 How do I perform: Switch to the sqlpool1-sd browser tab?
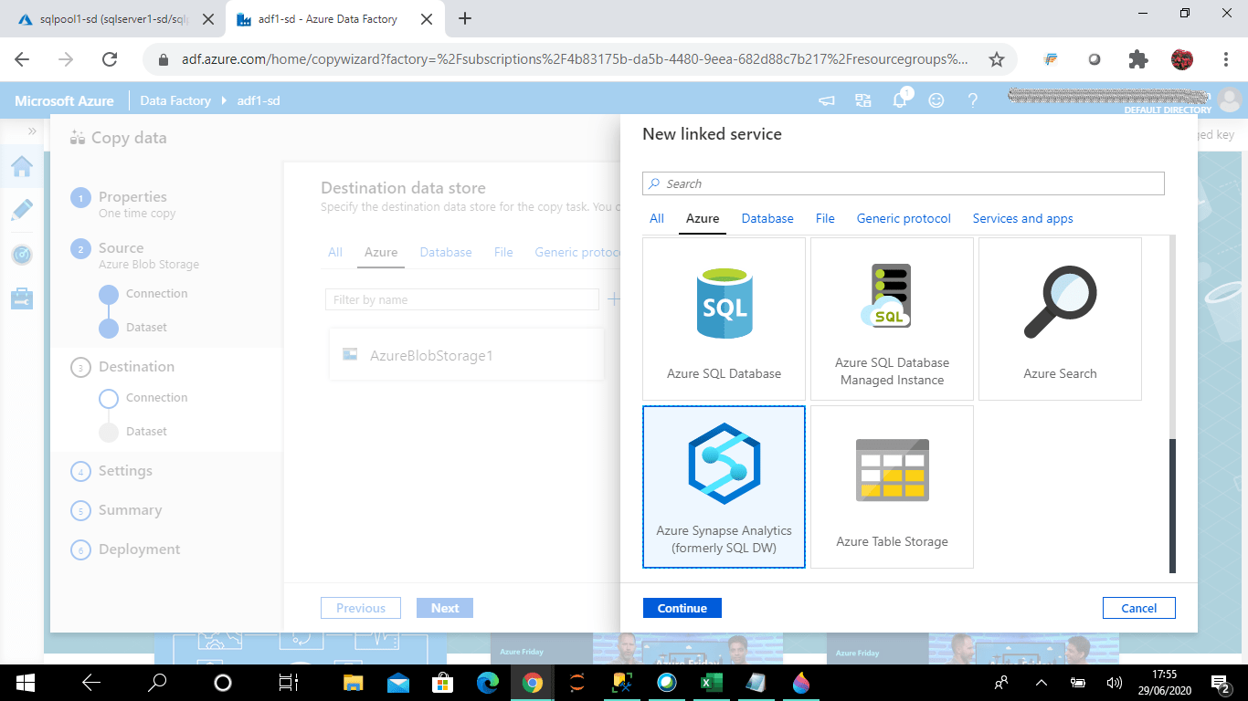pos(113,19)
